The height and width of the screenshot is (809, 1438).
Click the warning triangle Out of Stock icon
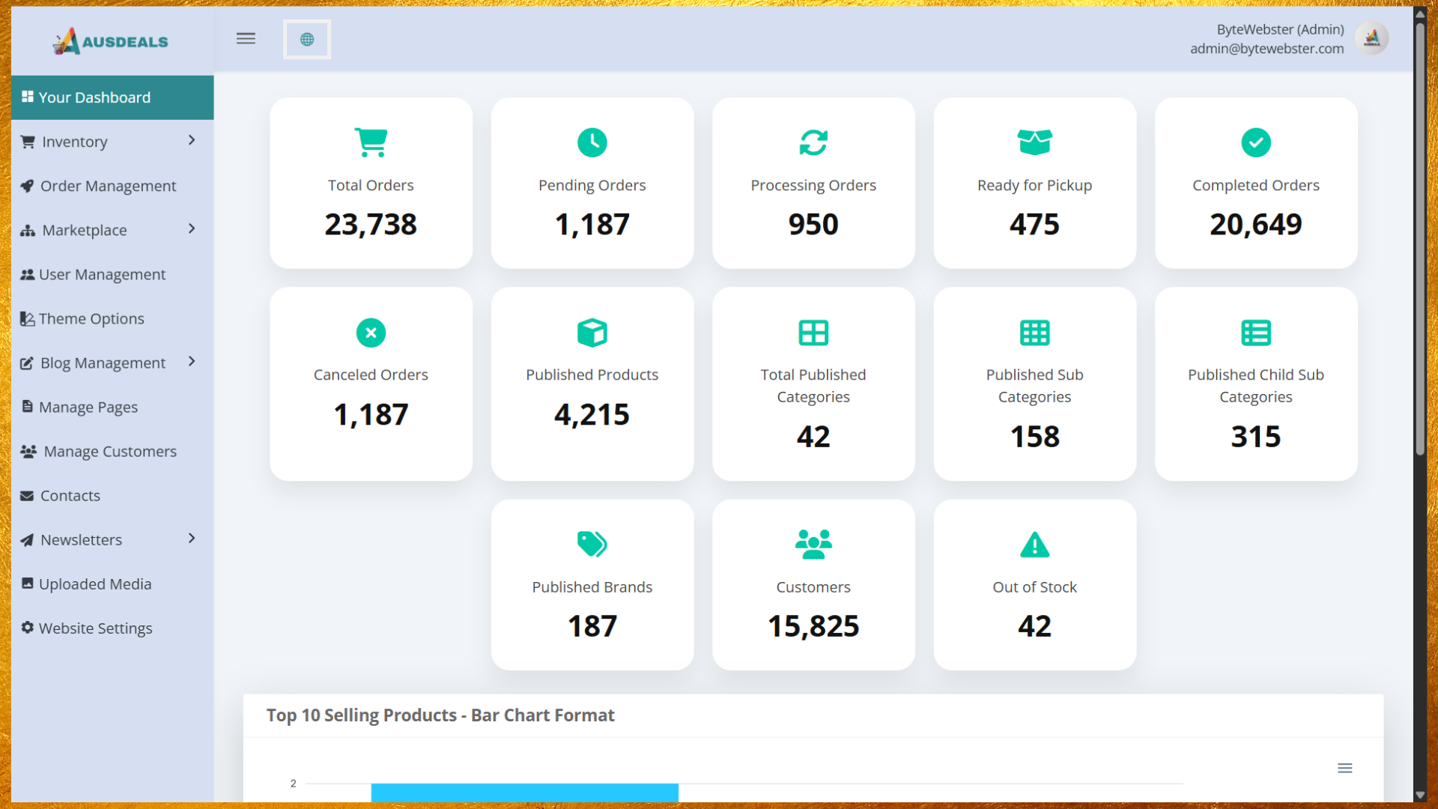pos(1034,545)
